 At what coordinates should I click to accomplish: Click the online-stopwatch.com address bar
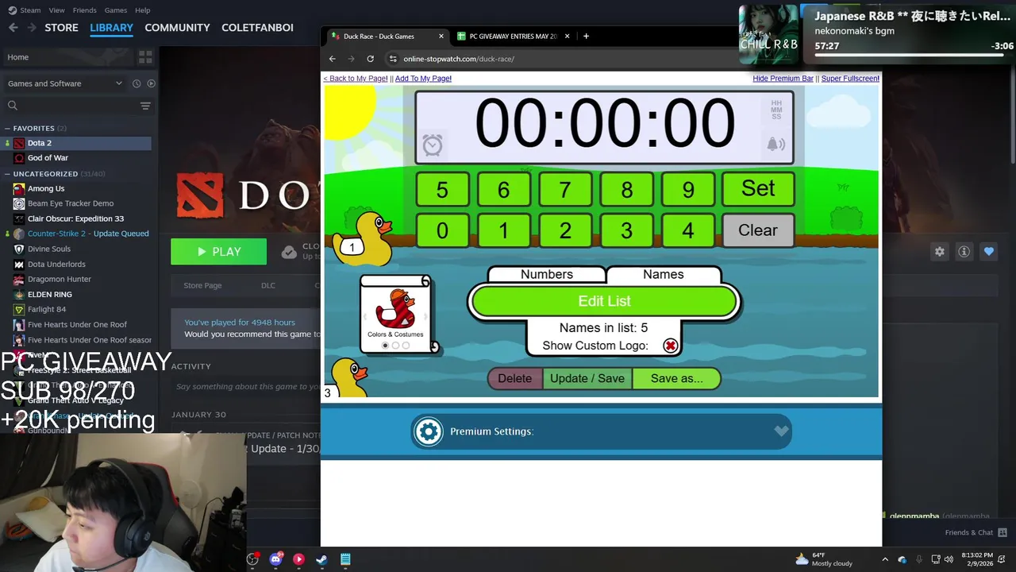(459, 59)
